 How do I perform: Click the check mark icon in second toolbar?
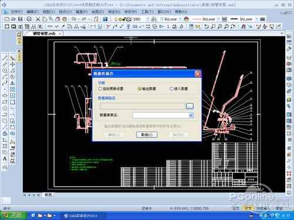pos(121,26)
